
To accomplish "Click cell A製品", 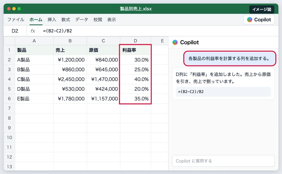I will [34, 60].
